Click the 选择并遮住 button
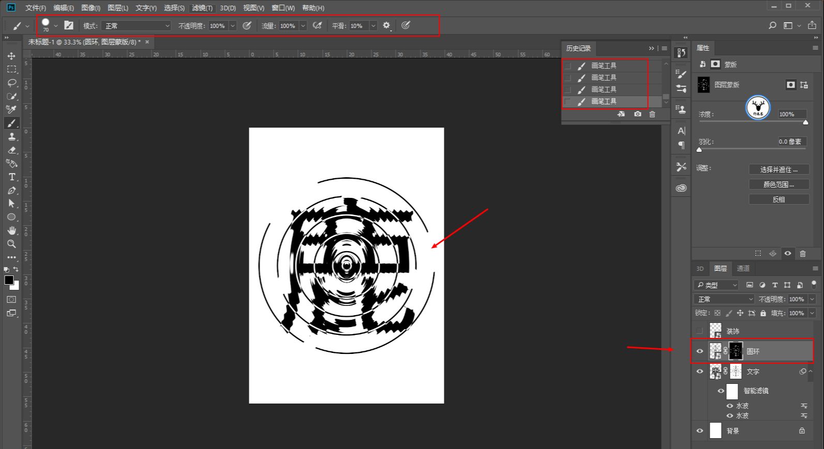824x449 pixels. pos(778,169)
